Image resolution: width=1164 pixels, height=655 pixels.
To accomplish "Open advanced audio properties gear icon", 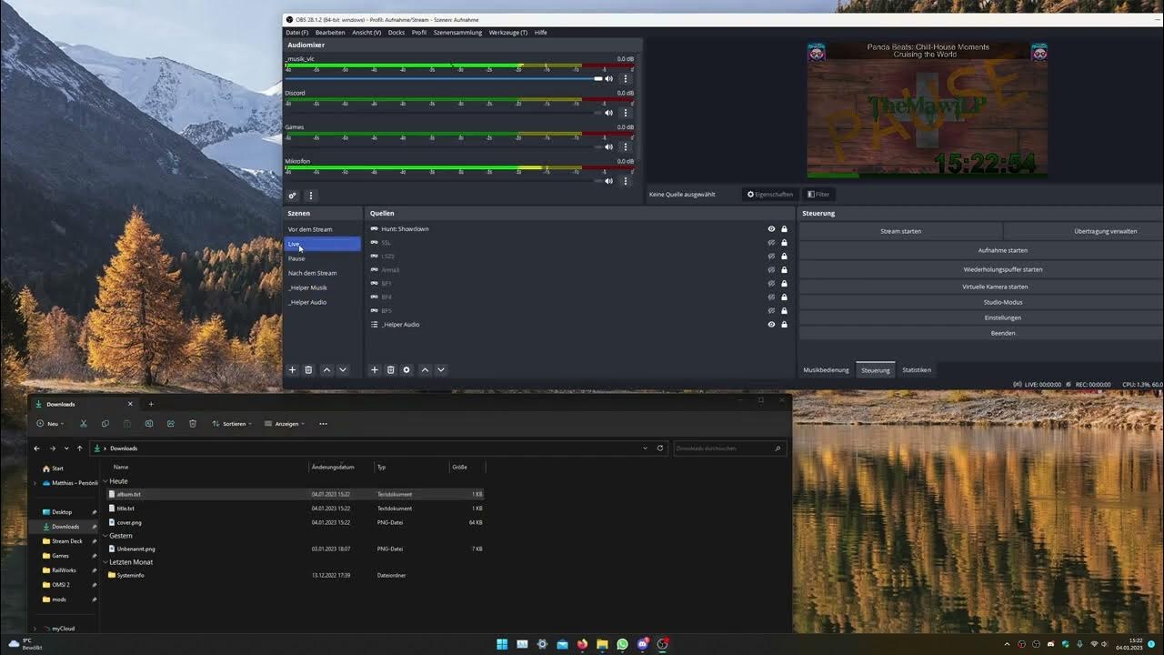I will [x=292, y=196].
